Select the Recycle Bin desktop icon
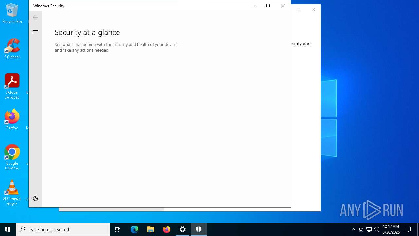This screenshot has width=419, height=236. [x=12, y=13]
